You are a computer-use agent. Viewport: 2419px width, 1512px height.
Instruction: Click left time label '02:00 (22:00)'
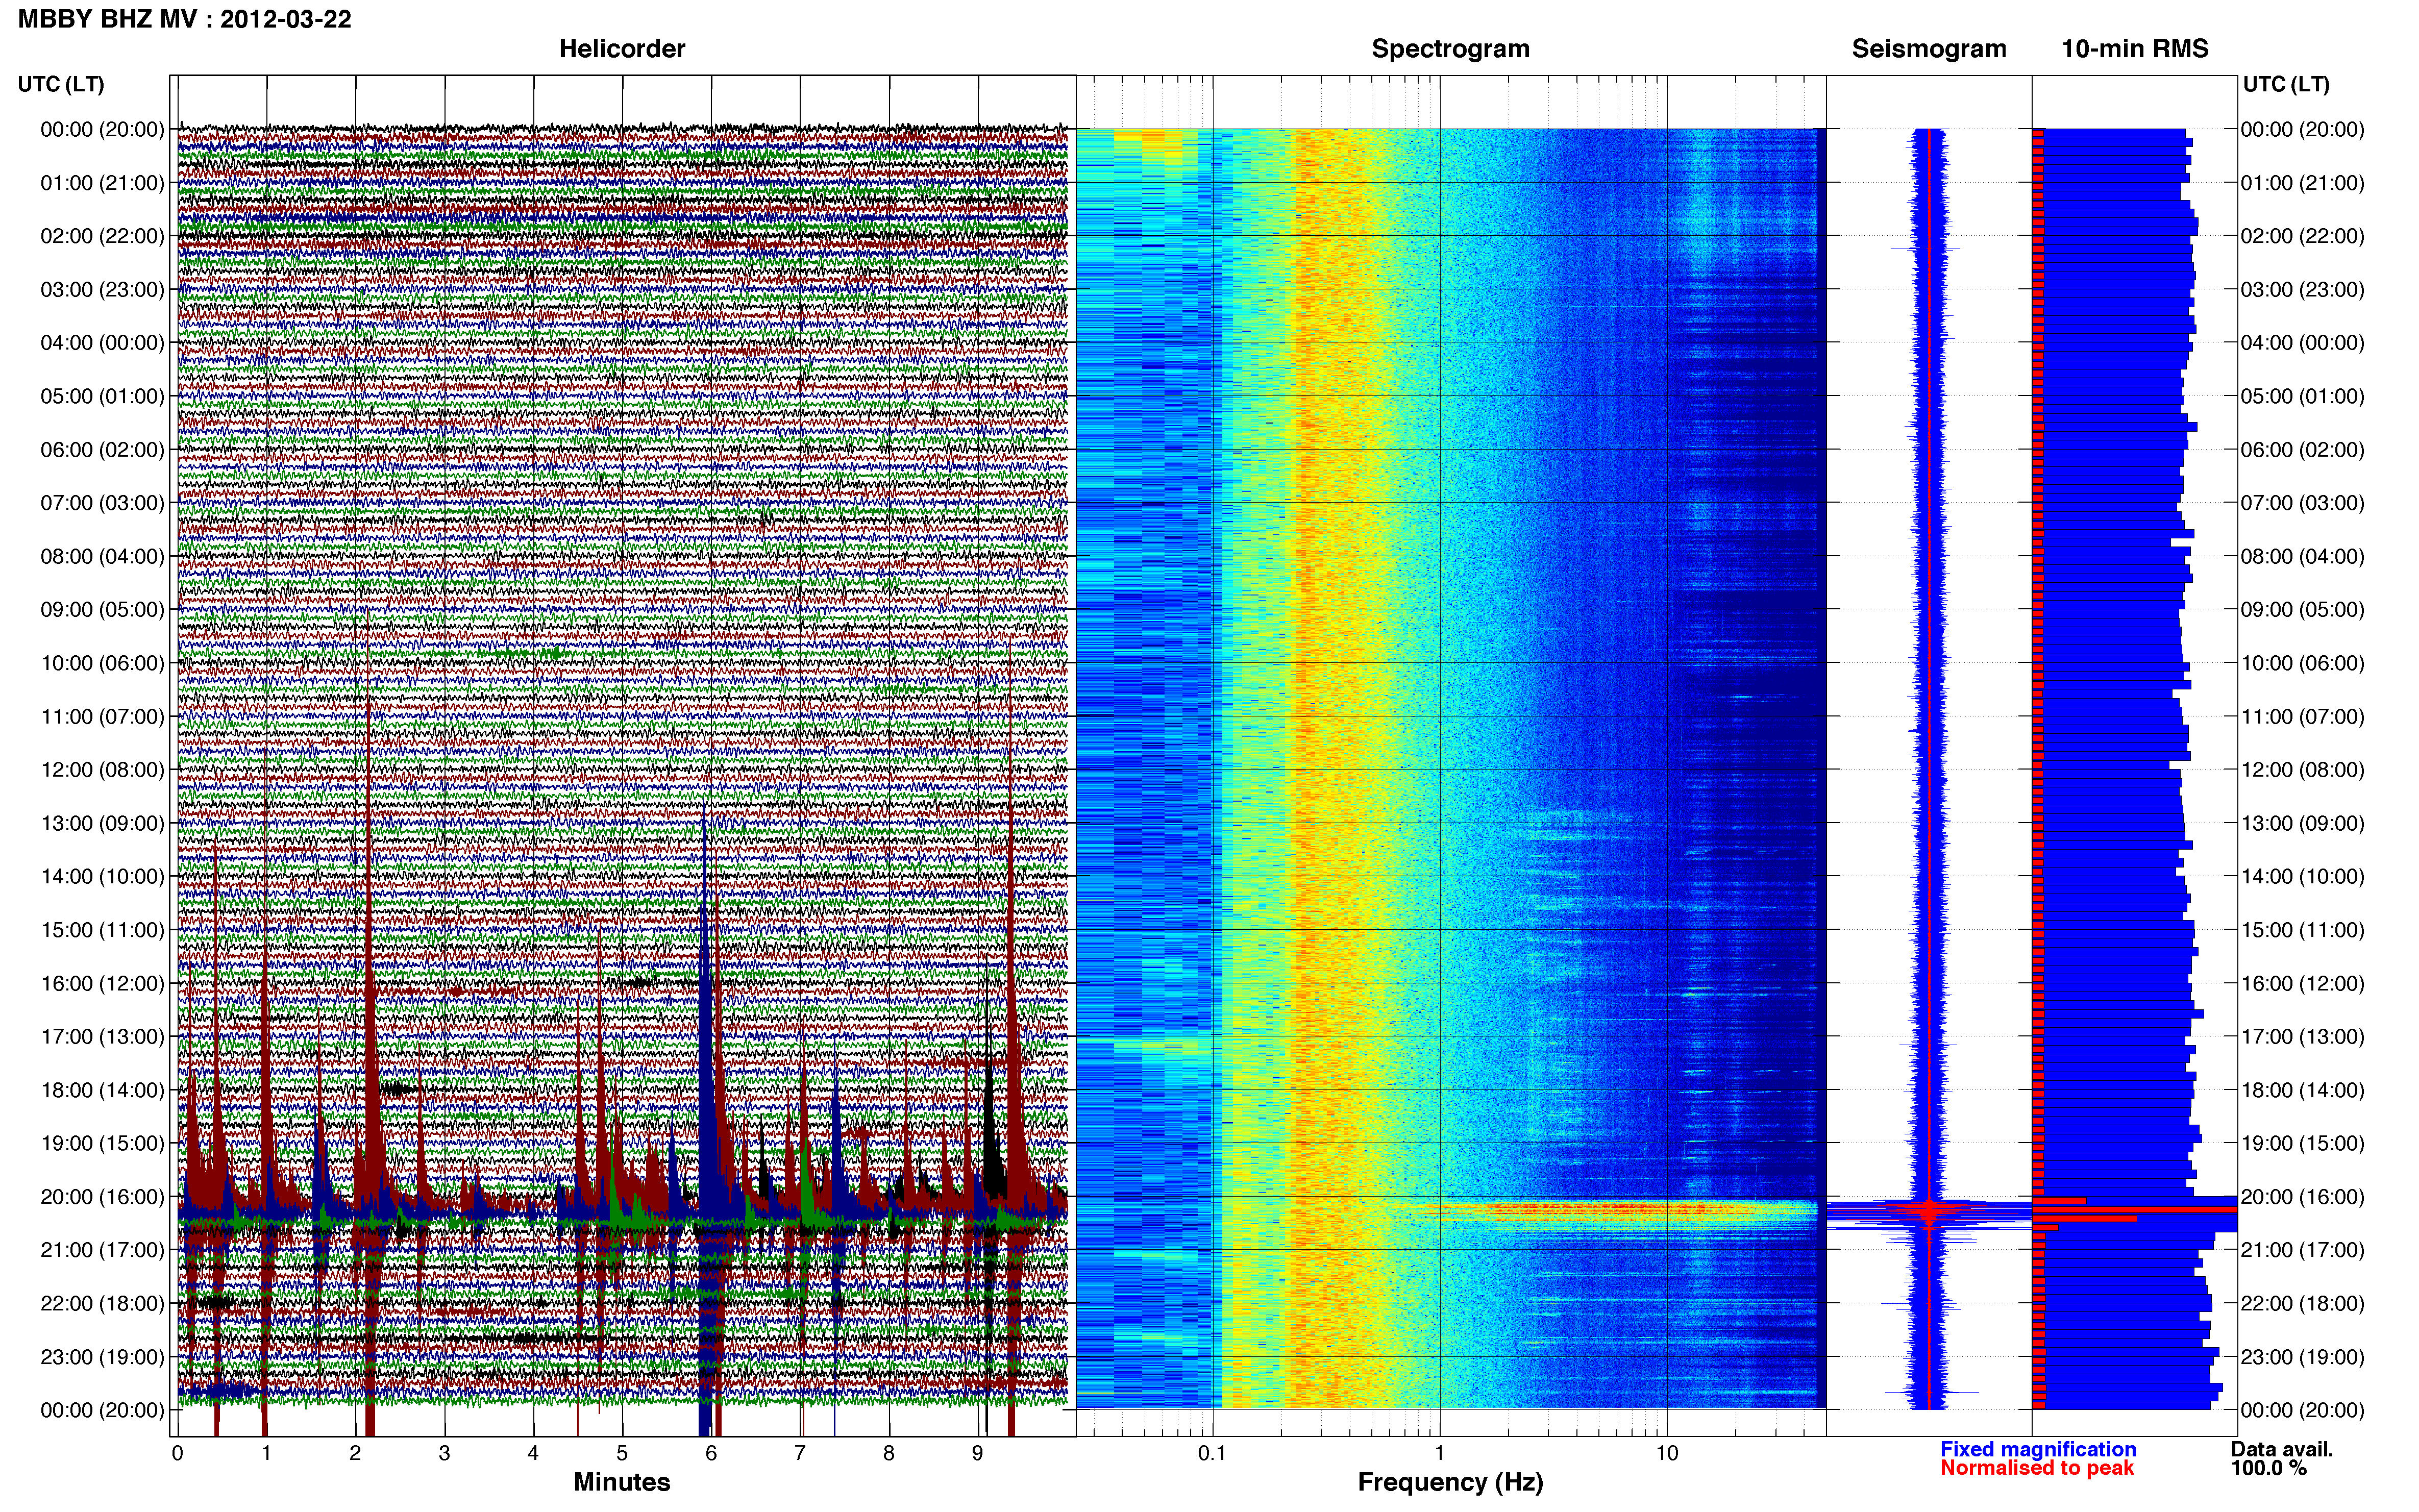coord(102,236)
